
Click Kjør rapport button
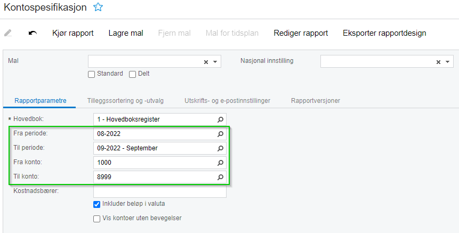click(x=73, y=33)
